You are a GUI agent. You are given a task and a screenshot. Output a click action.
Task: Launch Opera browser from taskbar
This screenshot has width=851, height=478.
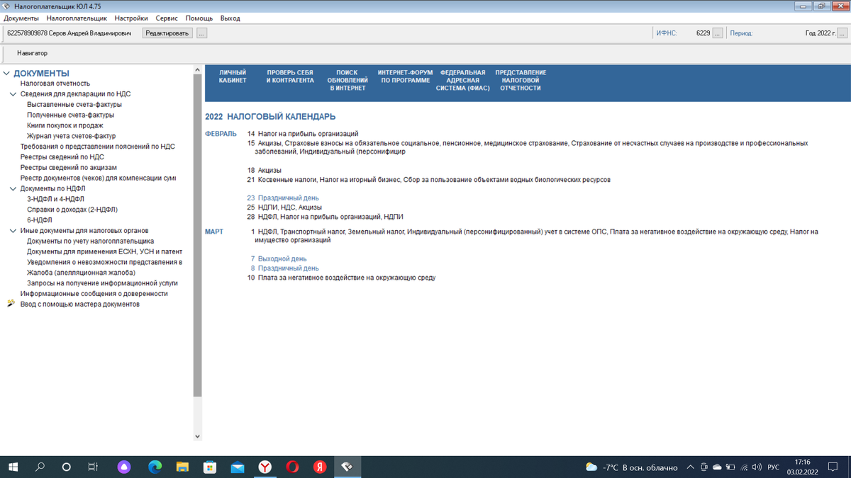(x=292, y=467)
